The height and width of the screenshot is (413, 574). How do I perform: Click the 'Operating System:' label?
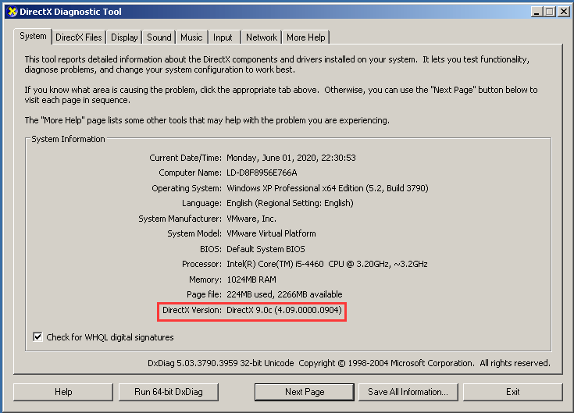(x=187, y=188)
